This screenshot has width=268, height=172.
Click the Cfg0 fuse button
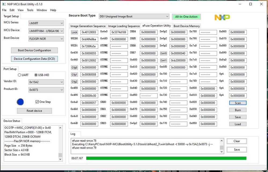pos(75,67)
